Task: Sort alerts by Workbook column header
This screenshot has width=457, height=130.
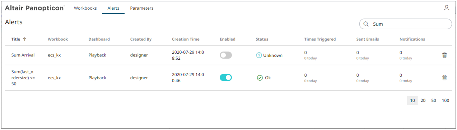Action: 58,39
